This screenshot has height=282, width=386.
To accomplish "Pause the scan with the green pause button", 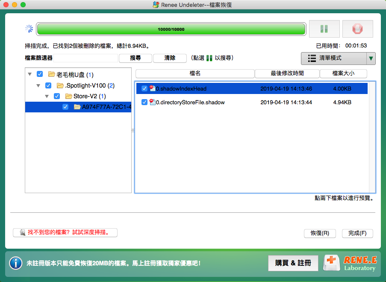I will (x=324, y=29).
